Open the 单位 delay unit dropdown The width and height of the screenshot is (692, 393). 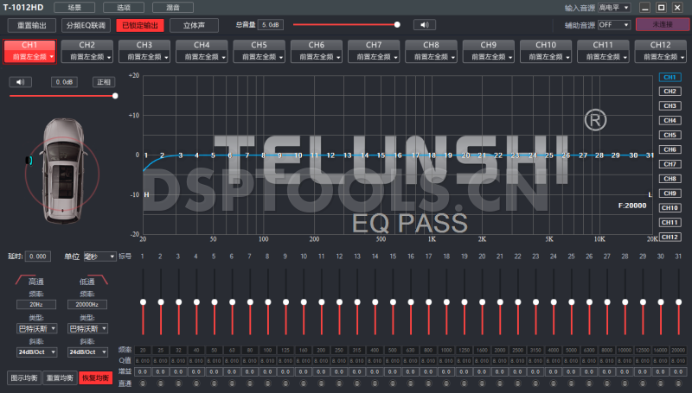(x=99, y=257)
